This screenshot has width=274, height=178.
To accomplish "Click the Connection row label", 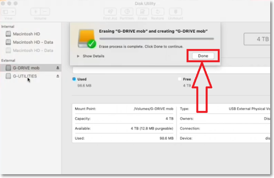I will 190,128.
